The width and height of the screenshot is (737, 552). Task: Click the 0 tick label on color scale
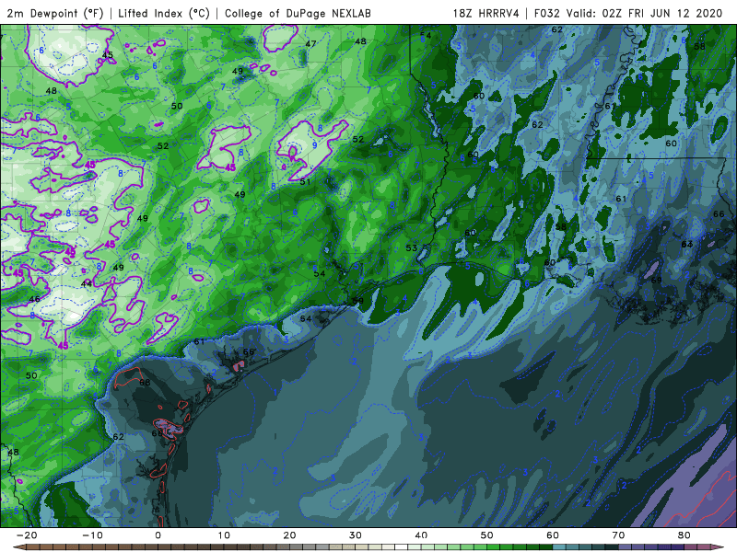click(x=158, y=535)
